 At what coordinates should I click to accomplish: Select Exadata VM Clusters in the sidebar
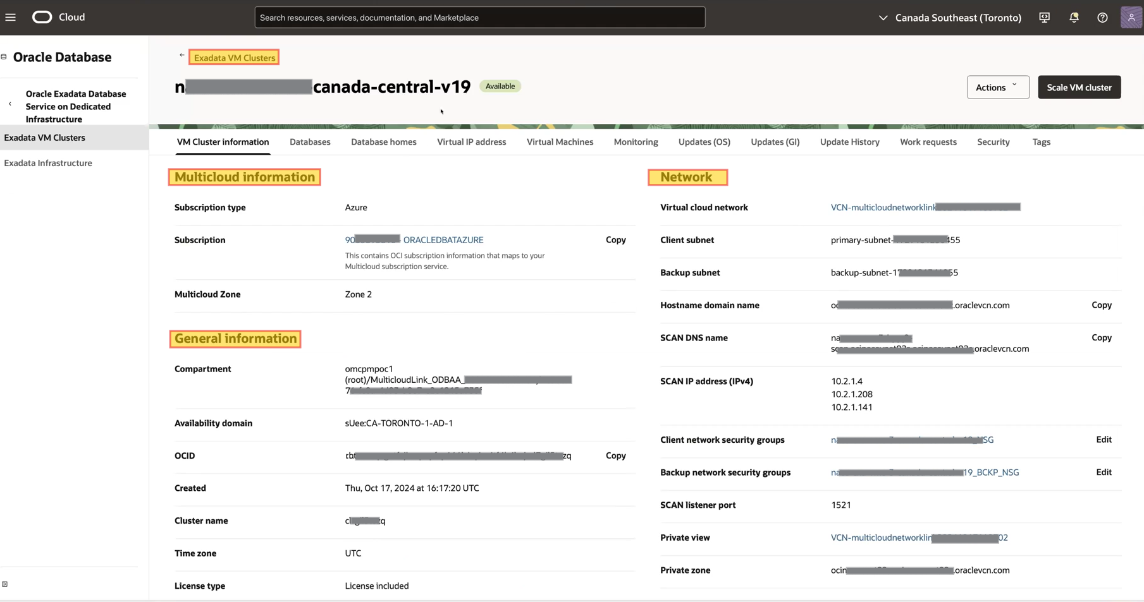tap(75, 138)
